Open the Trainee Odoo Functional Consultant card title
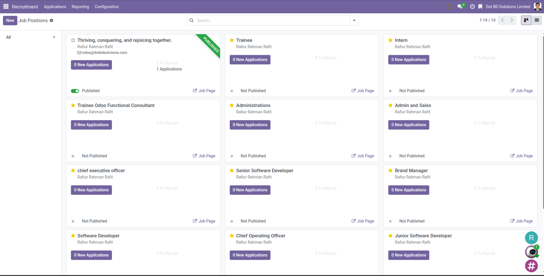The height and width of the screenshot is (276, 544). click(116, 105)
